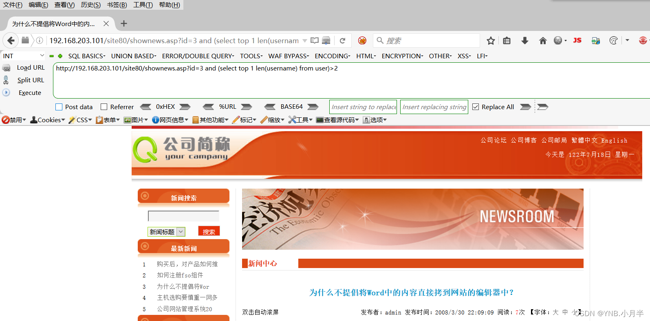Open the 公司论坛 link

(x=494, y=140)
